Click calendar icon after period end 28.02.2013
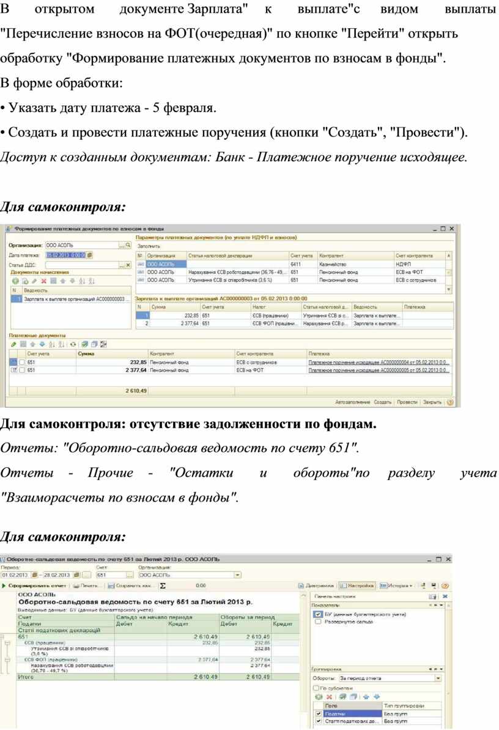The image size is (499, 730). click(x=76, y=575)
